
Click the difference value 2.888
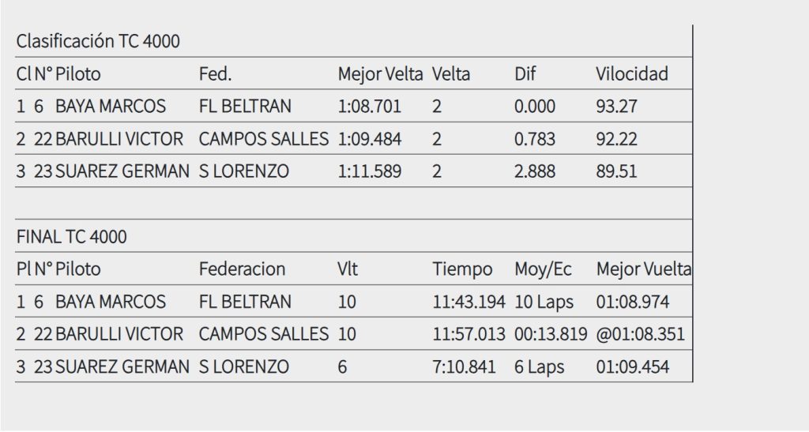click(535, 171)
